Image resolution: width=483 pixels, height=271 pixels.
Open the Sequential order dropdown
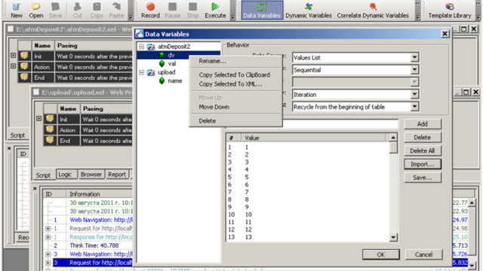pos(414,70)
